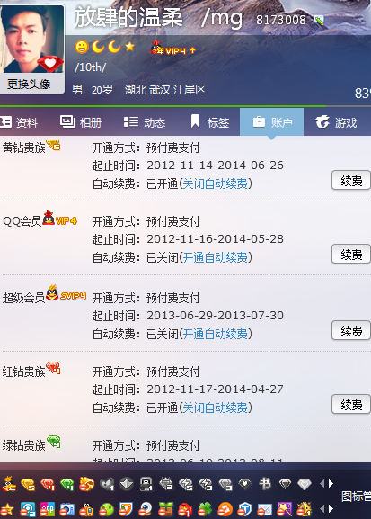
Task: Click the pink app icon in bottom row
Action: 48,509
